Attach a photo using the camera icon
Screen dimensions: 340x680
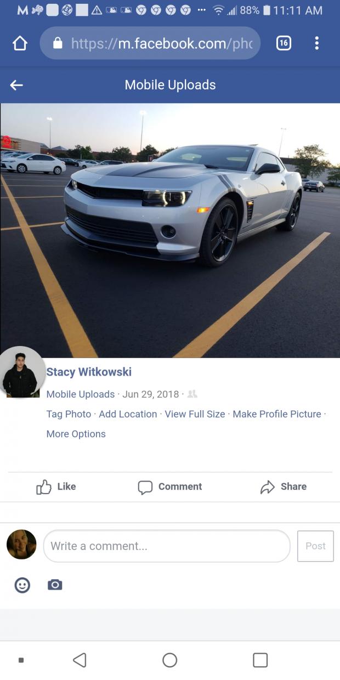click(55, 585)
